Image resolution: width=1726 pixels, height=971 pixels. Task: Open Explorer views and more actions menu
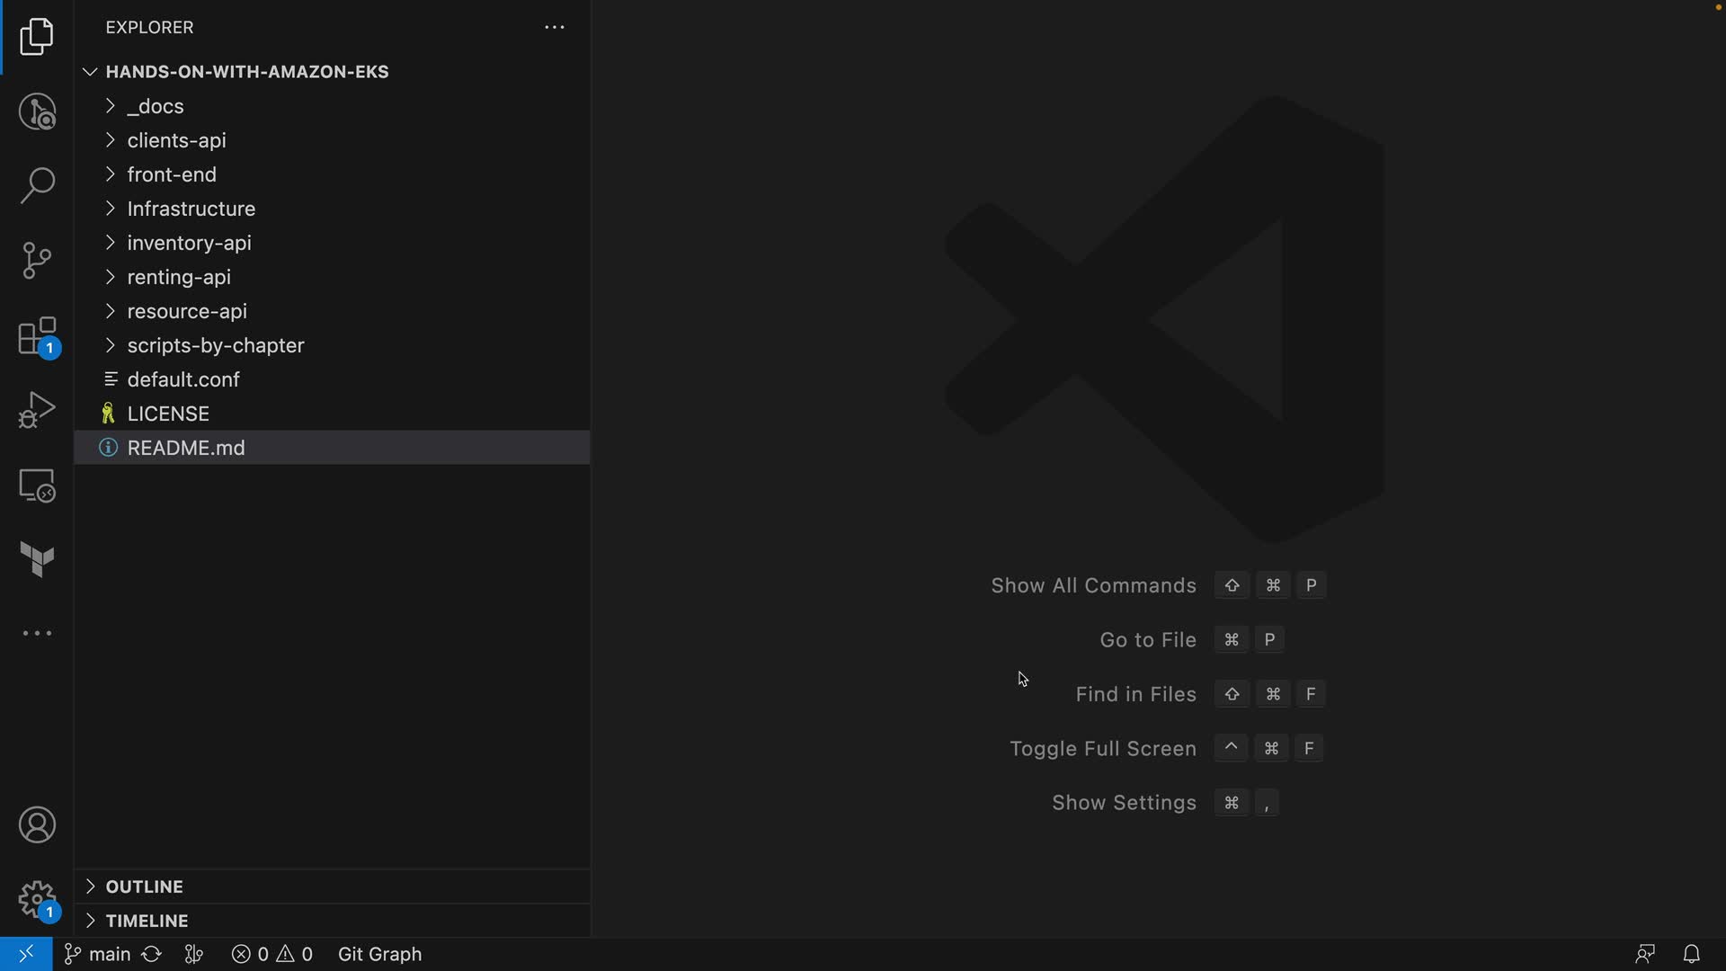point(554,28)
